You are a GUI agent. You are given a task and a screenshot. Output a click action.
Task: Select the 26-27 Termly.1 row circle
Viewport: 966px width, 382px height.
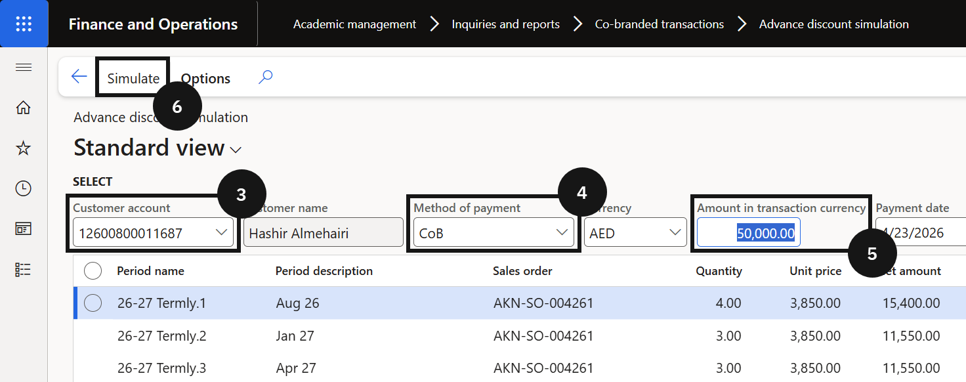coord(93,303)
